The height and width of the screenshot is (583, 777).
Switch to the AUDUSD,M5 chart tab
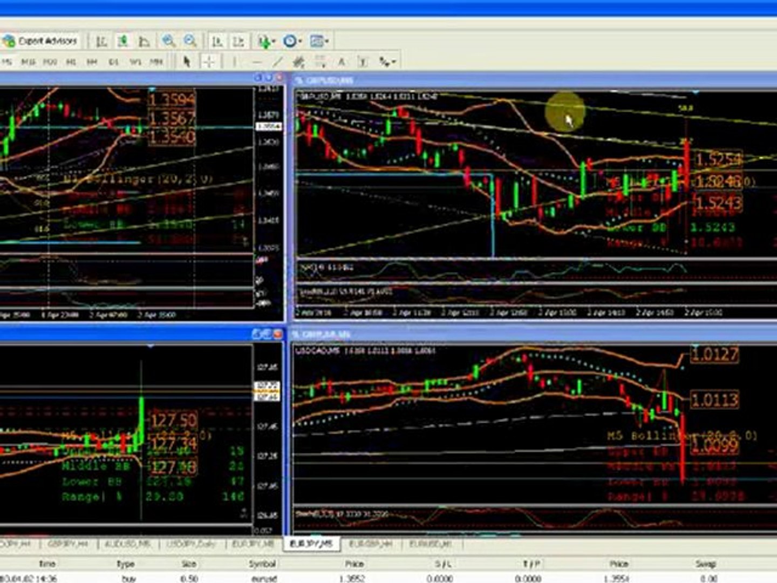127,544
